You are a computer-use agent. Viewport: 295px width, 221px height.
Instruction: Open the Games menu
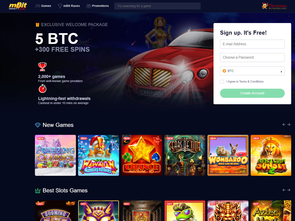(43, 6)
